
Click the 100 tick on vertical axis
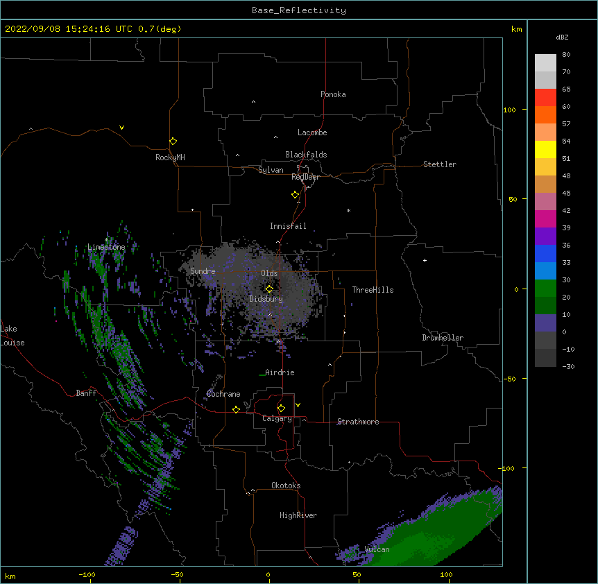tap(509, 110)
